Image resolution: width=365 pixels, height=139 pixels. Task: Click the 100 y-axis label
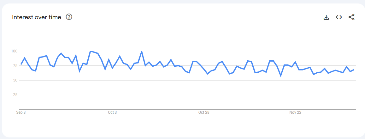click(14, 51)
